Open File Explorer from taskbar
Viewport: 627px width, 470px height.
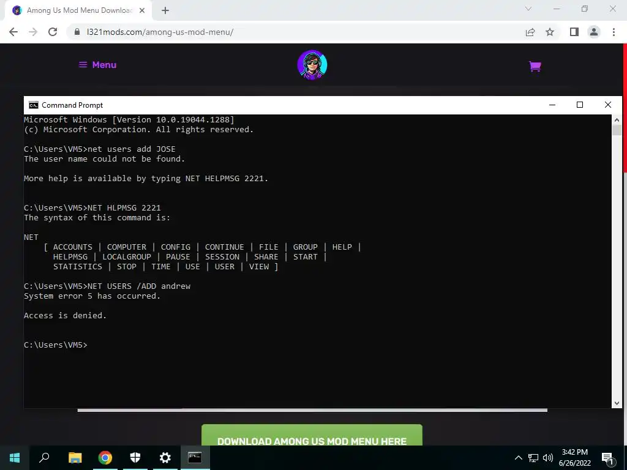point(75,458)
